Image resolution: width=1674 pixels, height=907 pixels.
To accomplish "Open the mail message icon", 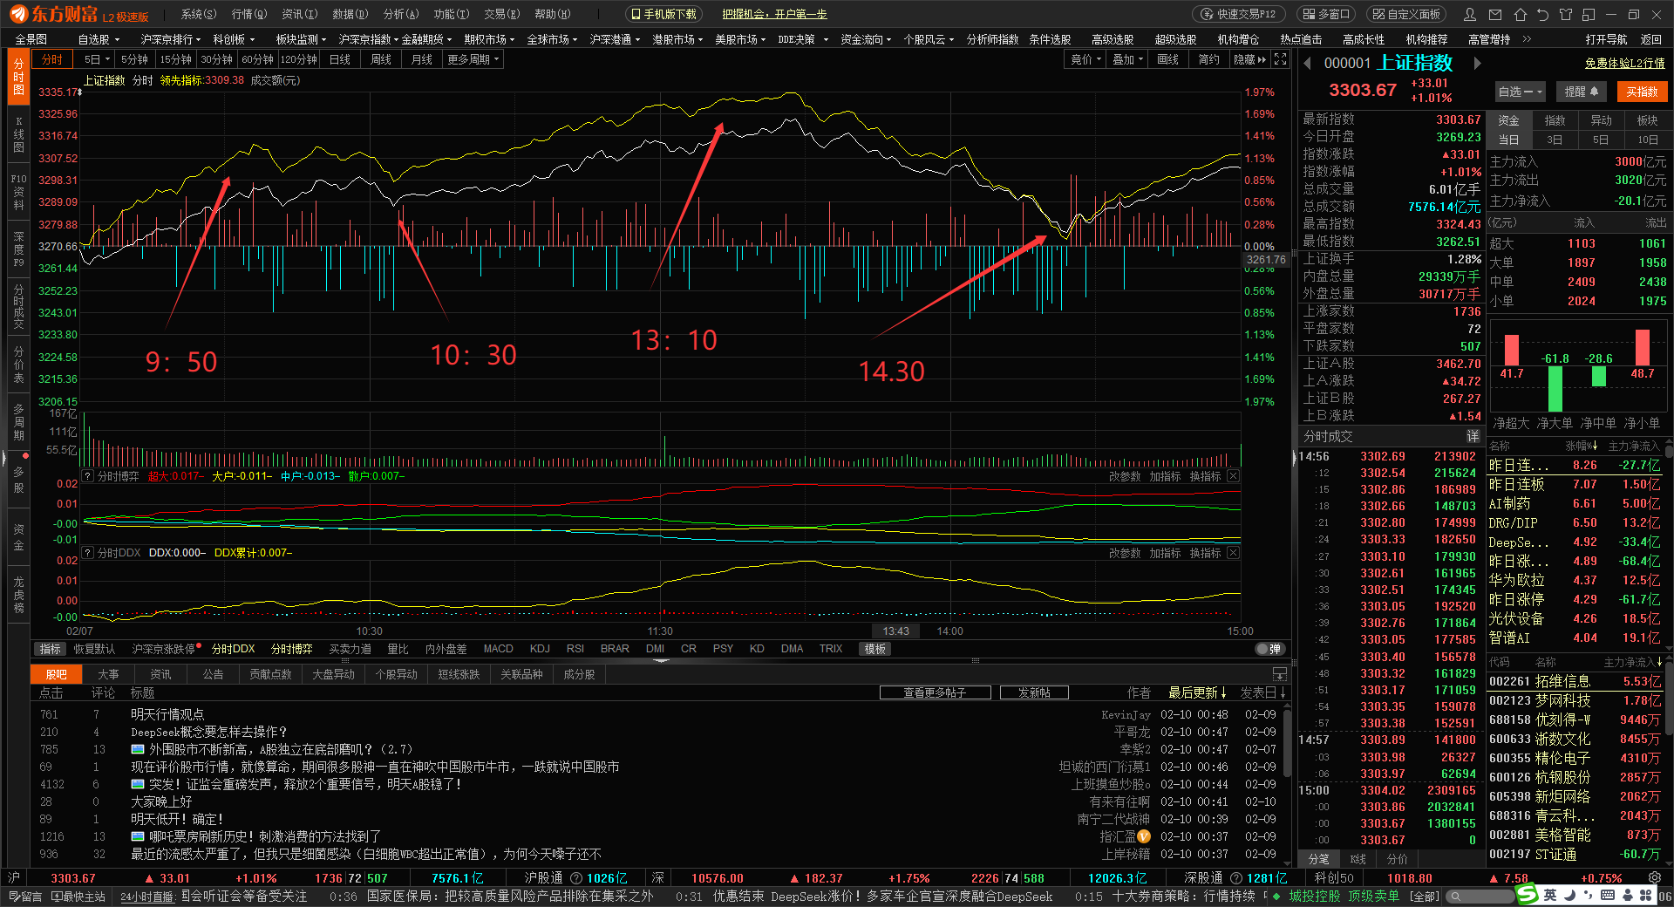I will point(1495,14).
